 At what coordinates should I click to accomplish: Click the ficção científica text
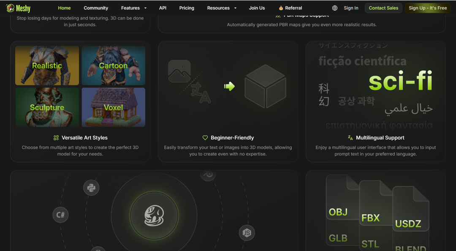362,61
